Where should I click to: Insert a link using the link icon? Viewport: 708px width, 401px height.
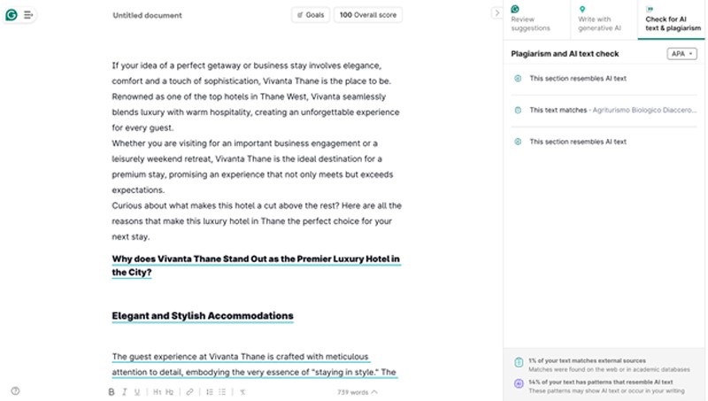(189, 391)
